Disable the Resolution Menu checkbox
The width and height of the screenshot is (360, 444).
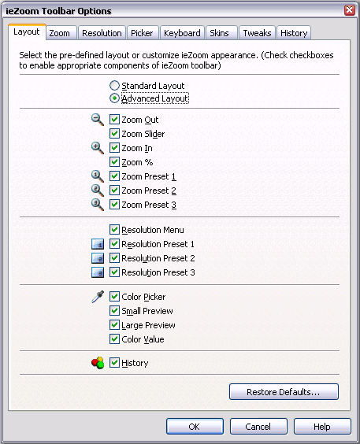(114, 229)
